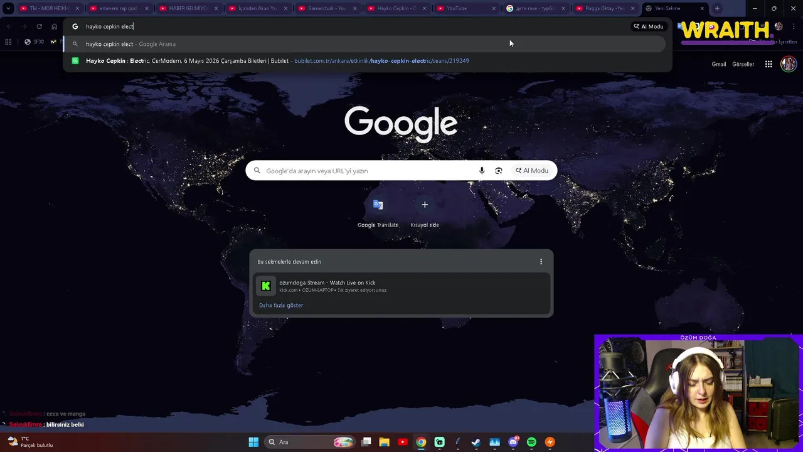Open the apps grid in bookmarks bar
Viewport: 803px width, 452px height.
point(8,42)
